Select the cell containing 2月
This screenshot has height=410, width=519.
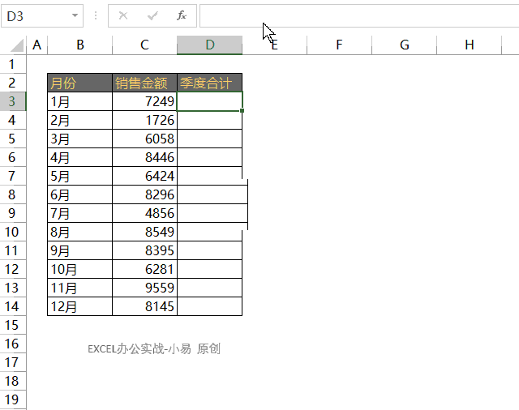pyautogui.click(x=79, y=120)
